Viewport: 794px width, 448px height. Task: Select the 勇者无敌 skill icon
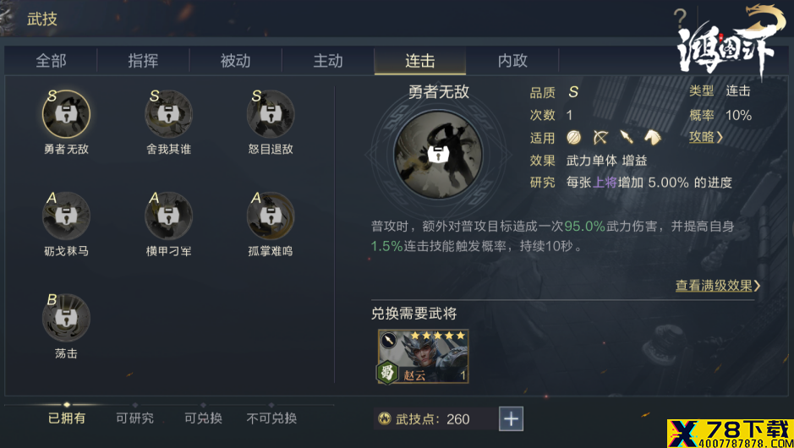point(66,114)
